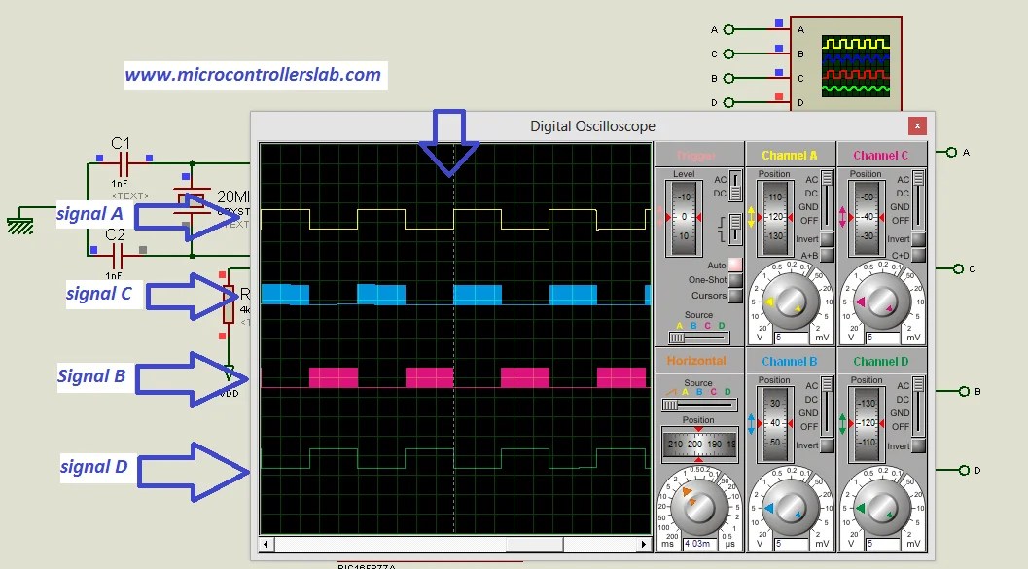Click the Channel B volts/div knob

[x=791, y=508]
